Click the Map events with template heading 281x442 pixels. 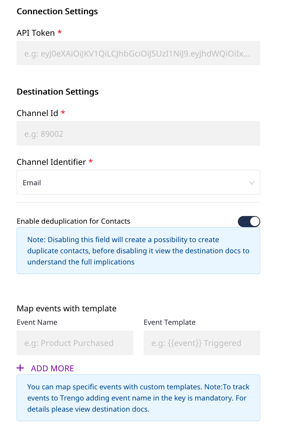[67, 309]
